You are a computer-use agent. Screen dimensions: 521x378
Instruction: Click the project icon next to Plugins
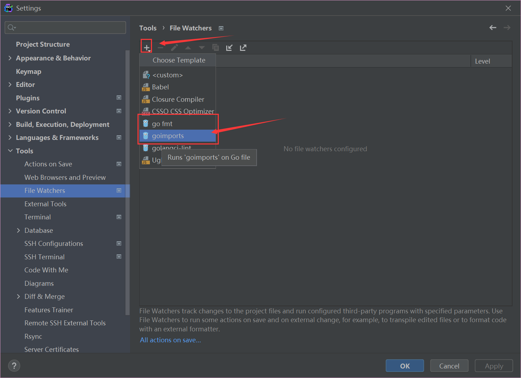(x=119, y=98)
